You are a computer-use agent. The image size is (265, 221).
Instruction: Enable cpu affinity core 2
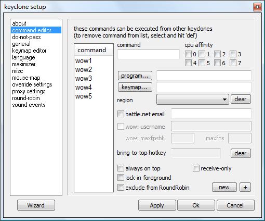coord(217,54)
